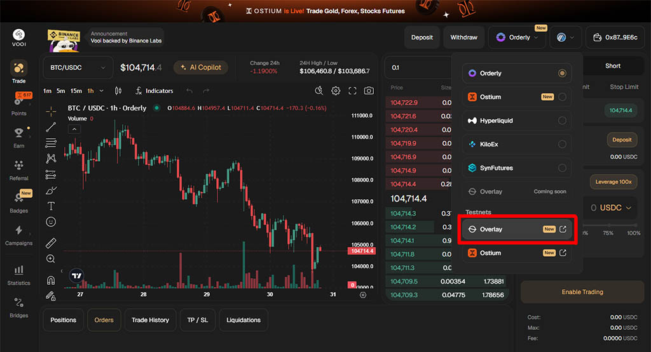Open the Bridges sidebar section
651x352 pixels.
point(18,307)
